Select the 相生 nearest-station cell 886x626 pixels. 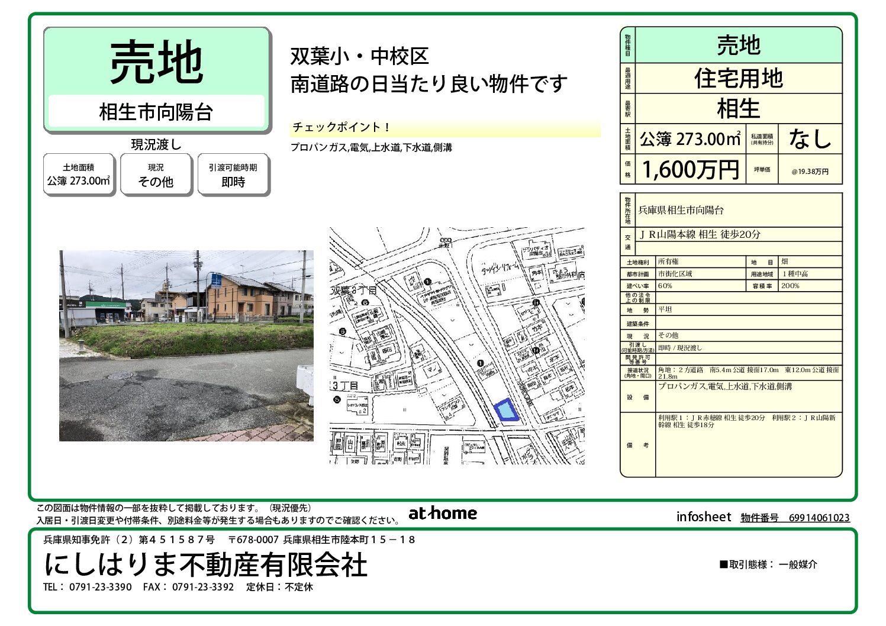pos(738,109)
